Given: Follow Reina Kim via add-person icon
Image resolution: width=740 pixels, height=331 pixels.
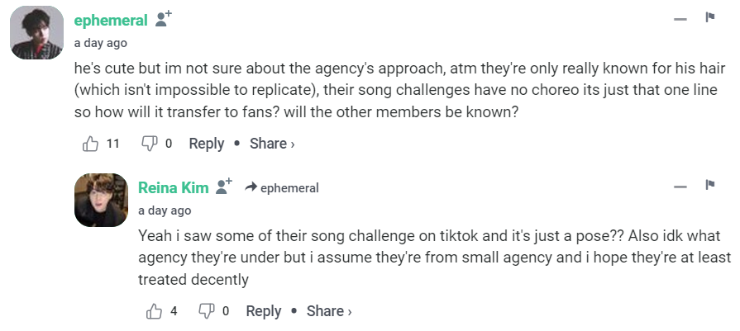Looking at the screenshot, I should pos(224,187).
